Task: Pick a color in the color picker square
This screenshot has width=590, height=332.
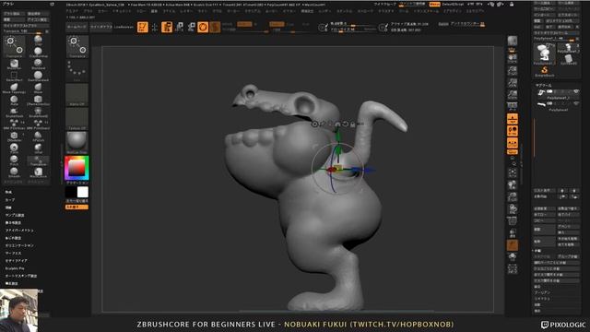Action: (x=77, y=168)
